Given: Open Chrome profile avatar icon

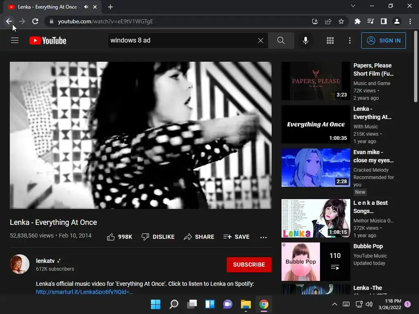Looking at the screenshot, I should click(397, 21).
